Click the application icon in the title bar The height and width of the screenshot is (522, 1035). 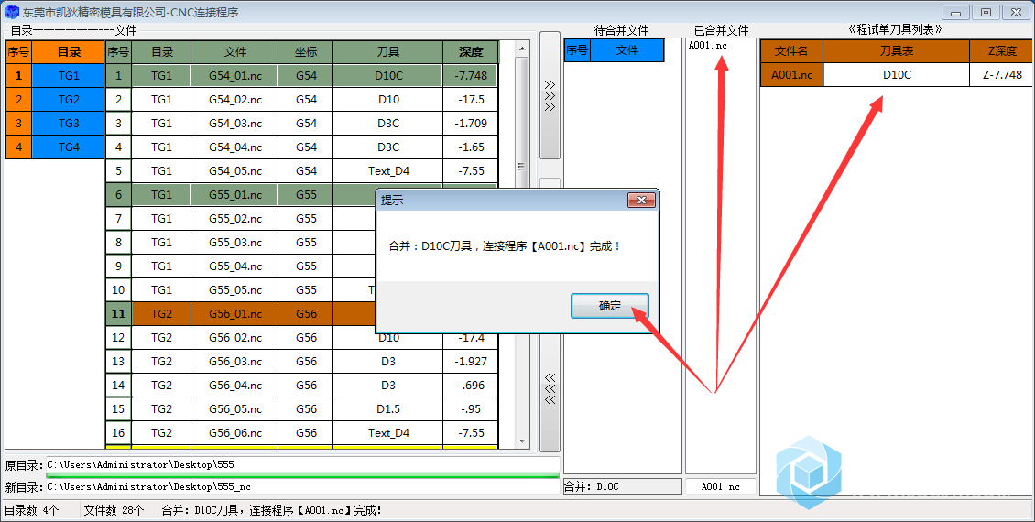(12, 12)
